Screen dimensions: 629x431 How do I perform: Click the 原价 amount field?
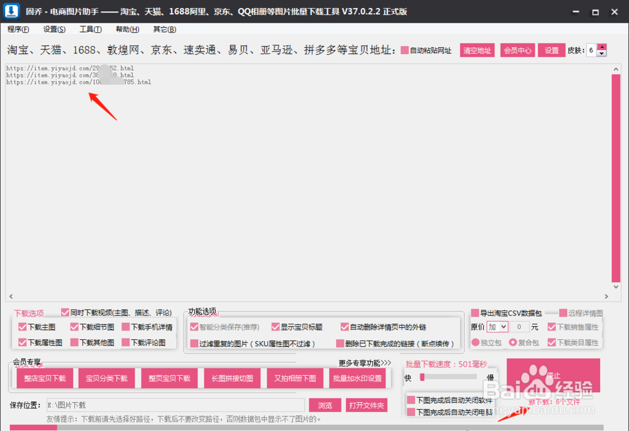point(520,327)
